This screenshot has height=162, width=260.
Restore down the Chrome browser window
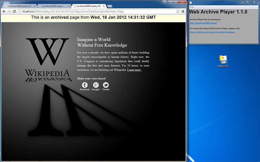175,2
